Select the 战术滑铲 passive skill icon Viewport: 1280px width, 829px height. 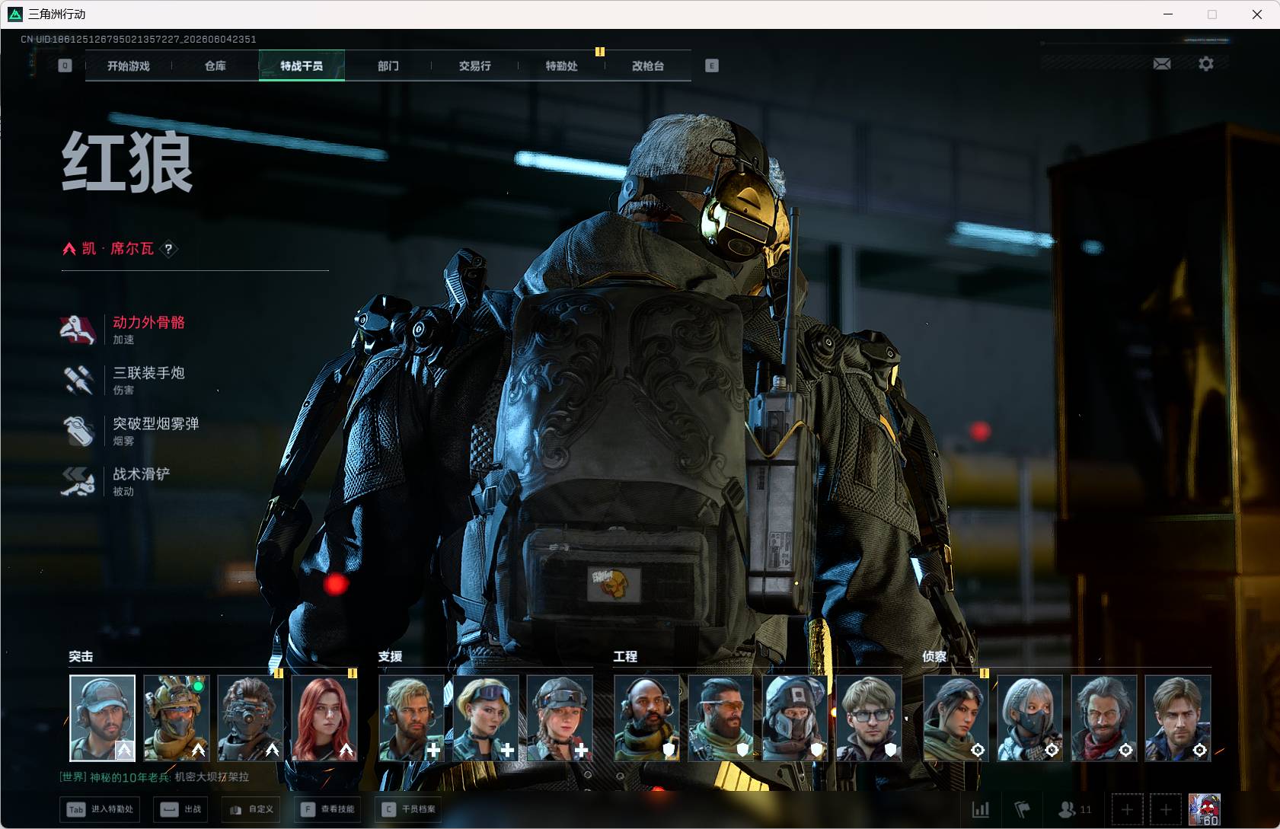click(78, 481)
